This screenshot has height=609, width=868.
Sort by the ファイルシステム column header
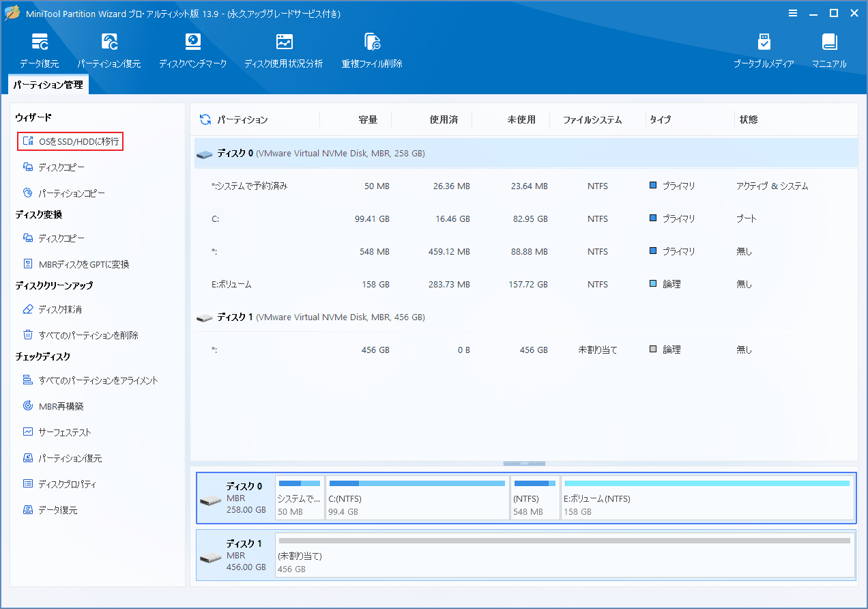click(x=592, y=119)
